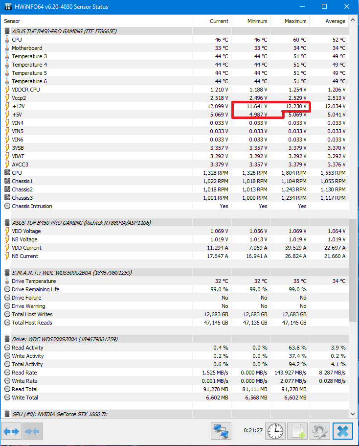Click the HWiNFO64 title bar app icon

click(x=7, y=7)
